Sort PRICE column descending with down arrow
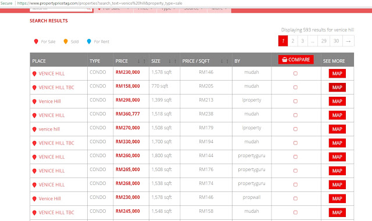The image size is (372, 221). 138,61
